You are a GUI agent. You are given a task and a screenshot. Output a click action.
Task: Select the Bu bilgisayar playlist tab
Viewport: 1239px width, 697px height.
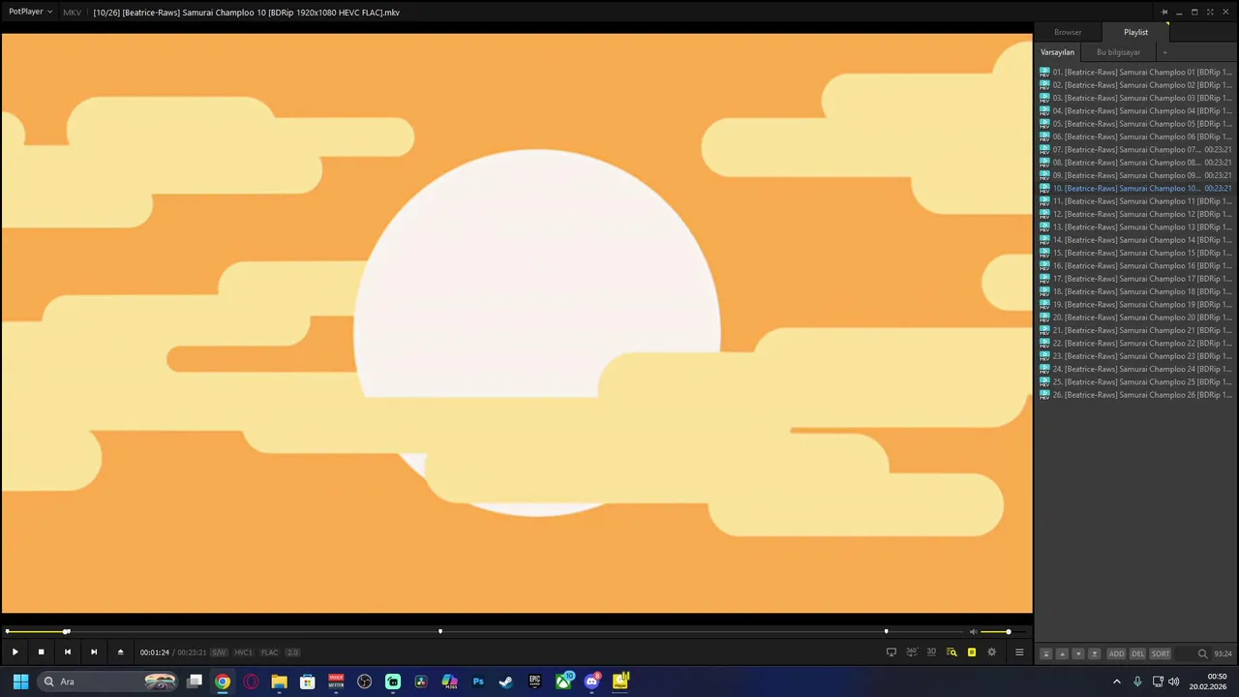coord(1118,52)
